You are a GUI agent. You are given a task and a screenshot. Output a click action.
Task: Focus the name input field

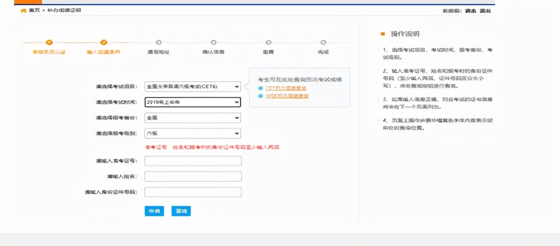pyautogui.click(x=193, y=176)
